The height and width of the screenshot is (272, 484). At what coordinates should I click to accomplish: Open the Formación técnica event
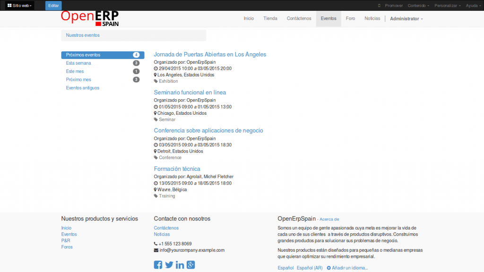(177, 169)
